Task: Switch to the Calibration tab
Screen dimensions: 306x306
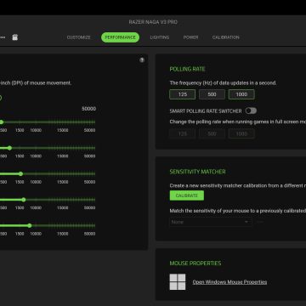Action: point(226,37)
